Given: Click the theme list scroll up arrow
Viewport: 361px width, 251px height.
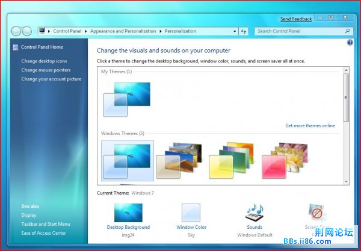Looking at the screenshot, I should tap(346, 70).
